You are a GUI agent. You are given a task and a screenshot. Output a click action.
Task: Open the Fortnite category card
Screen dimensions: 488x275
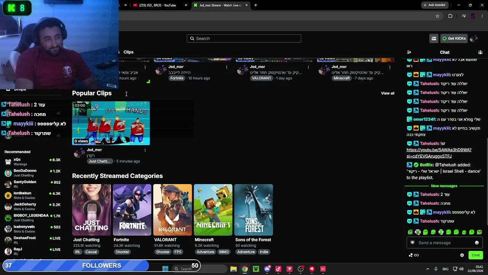pos(132,210)
